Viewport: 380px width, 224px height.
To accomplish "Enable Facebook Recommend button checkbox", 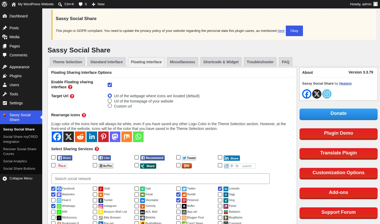I will [137, 157].
